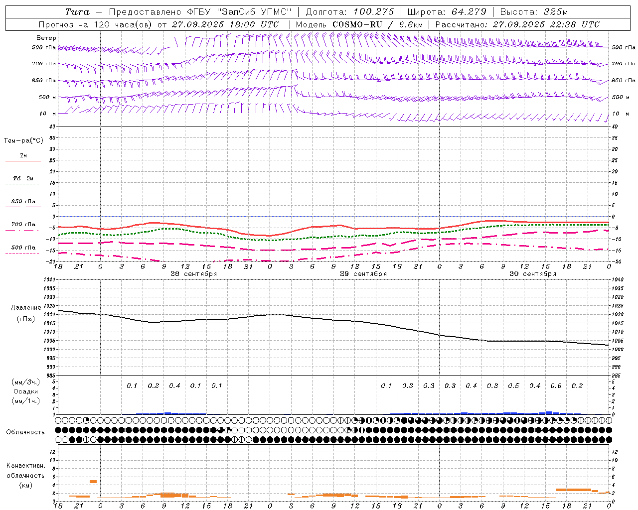Click the "(мм/3ч.)" precipitation unit label
Image resolution: width=638 pixels, height=510 pixels.
coord(26,382)
